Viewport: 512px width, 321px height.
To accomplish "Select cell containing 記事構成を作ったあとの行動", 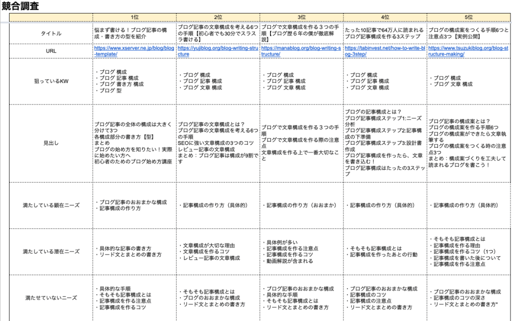I will click(385, 251).
